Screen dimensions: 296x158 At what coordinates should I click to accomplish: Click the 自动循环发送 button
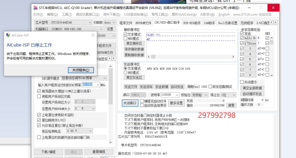[x=252, y=94]
